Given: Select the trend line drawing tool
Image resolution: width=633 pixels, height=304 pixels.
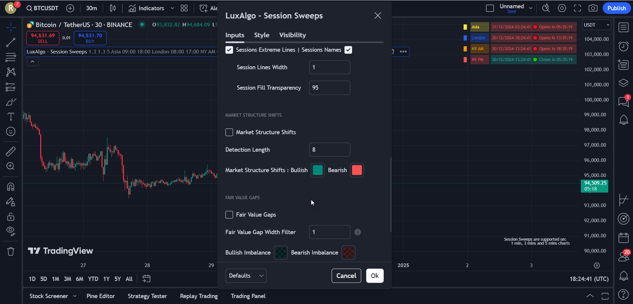Looking at the screenshot, I should pyautogui.click(x=11, y=42).
